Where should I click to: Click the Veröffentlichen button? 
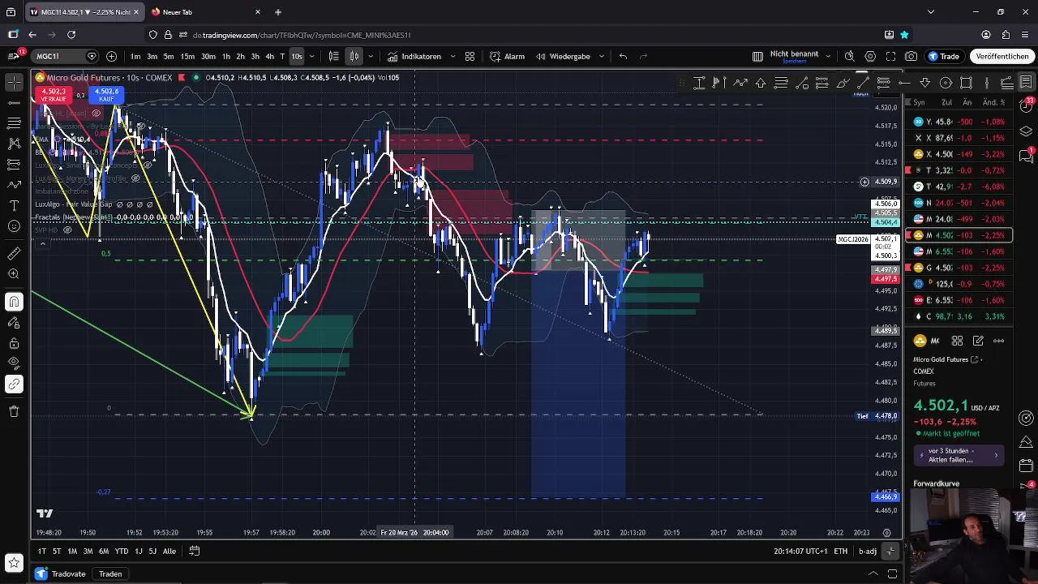[x=1002, y=56]
